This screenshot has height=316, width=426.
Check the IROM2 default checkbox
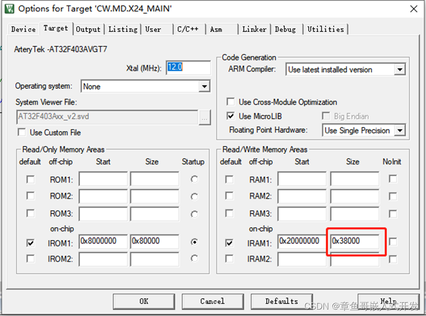(31, 258)
